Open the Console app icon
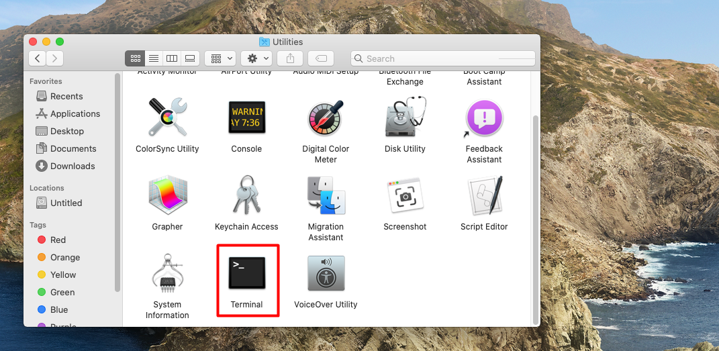Viewport: 719px width, 351px height. coord(246,117)
